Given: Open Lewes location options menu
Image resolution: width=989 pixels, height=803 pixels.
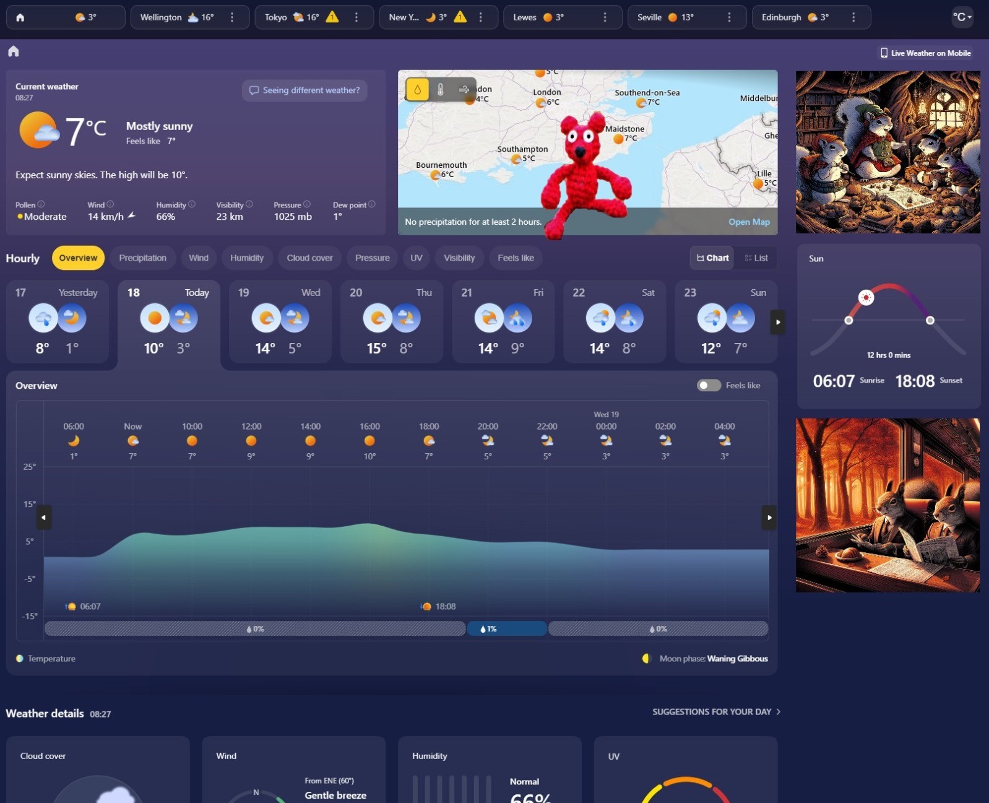Looking at the screenshot, I should click(605, 17).
